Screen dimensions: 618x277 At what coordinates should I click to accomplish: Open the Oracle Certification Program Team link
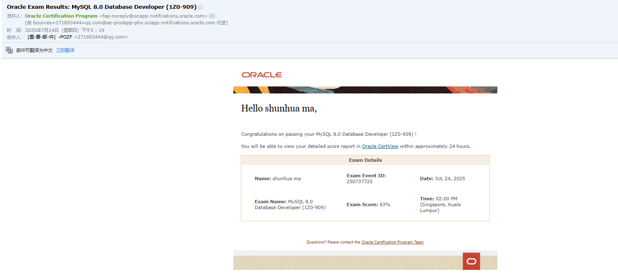(393, 242)
